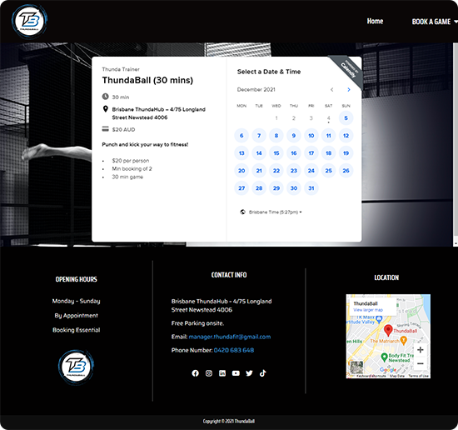Call the phone number 0420 683 648

pyautogui.click(x=234, y=350)
